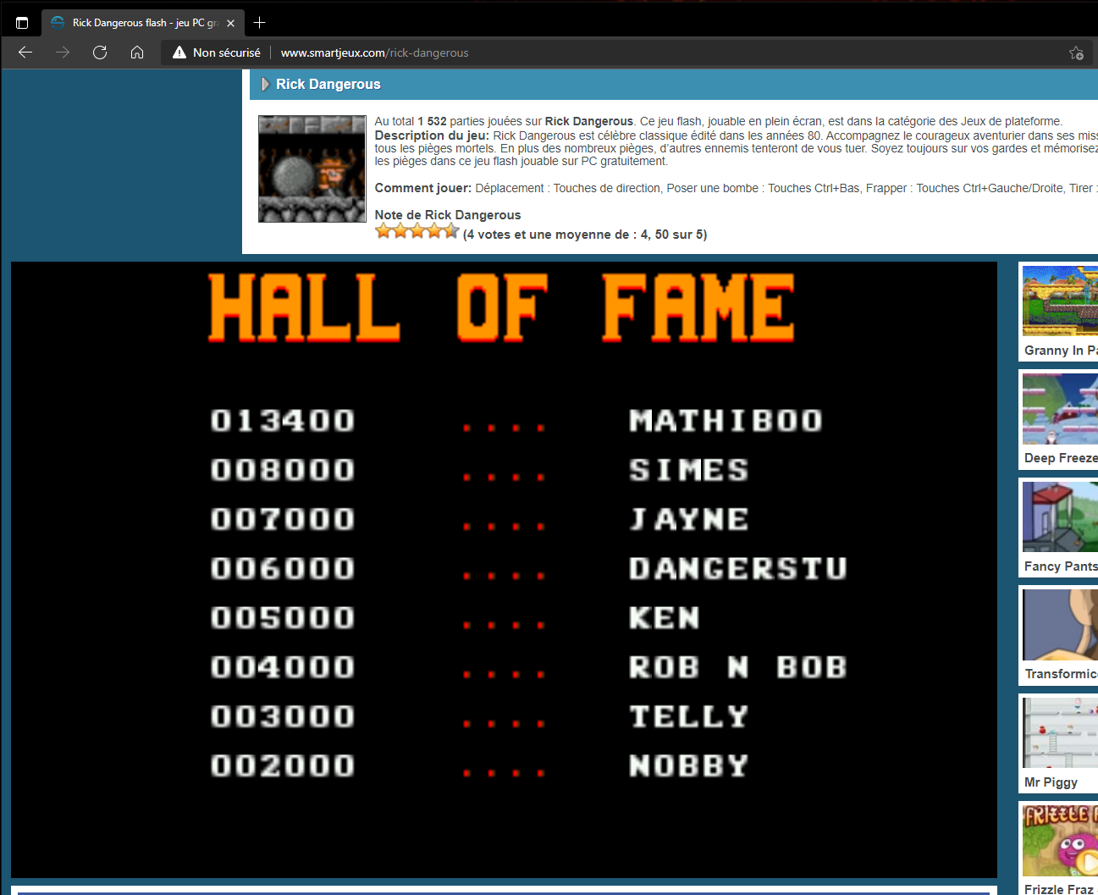This screenshot has height=895, width=1098.
Task: Open the Fancy Pants game thumbnail
Action: (1060, 517)
